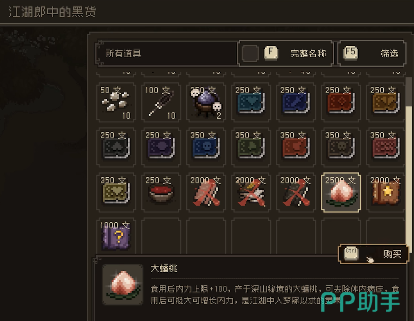Screen dimensions: 414x321
Task: Select the olive heart manual at 350 文
Action: pos(116,192)
